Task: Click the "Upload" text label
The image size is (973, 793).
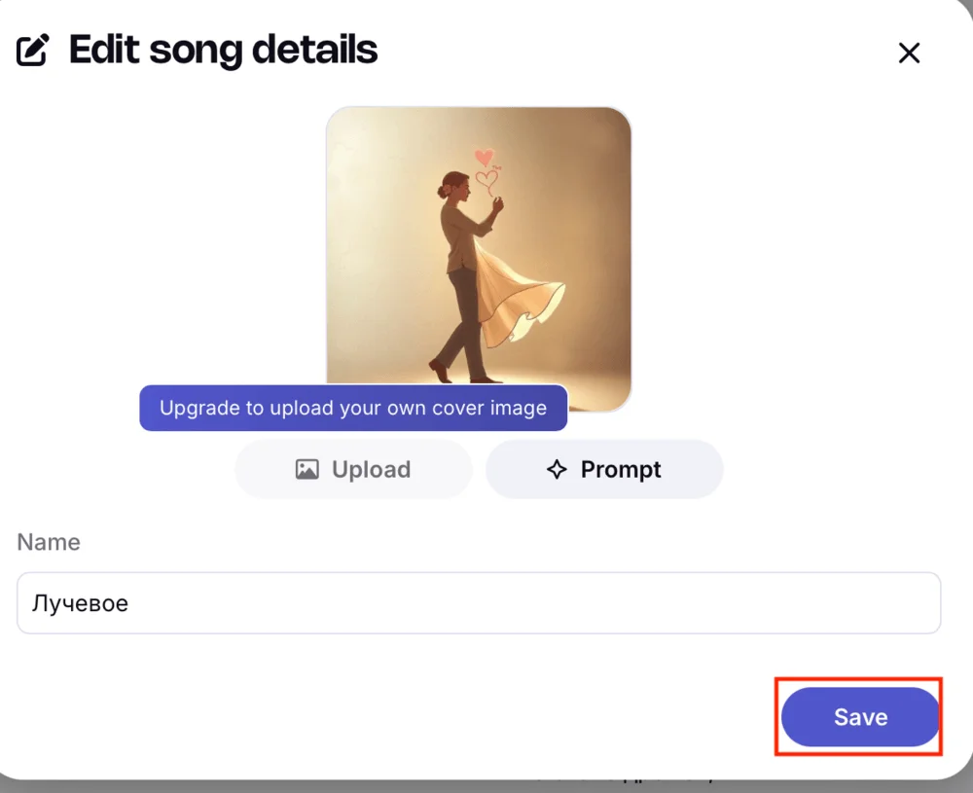Action: 371,470
